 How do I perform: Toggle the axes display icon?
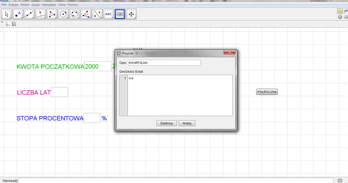pyautogui.click(x=8, y=24)
